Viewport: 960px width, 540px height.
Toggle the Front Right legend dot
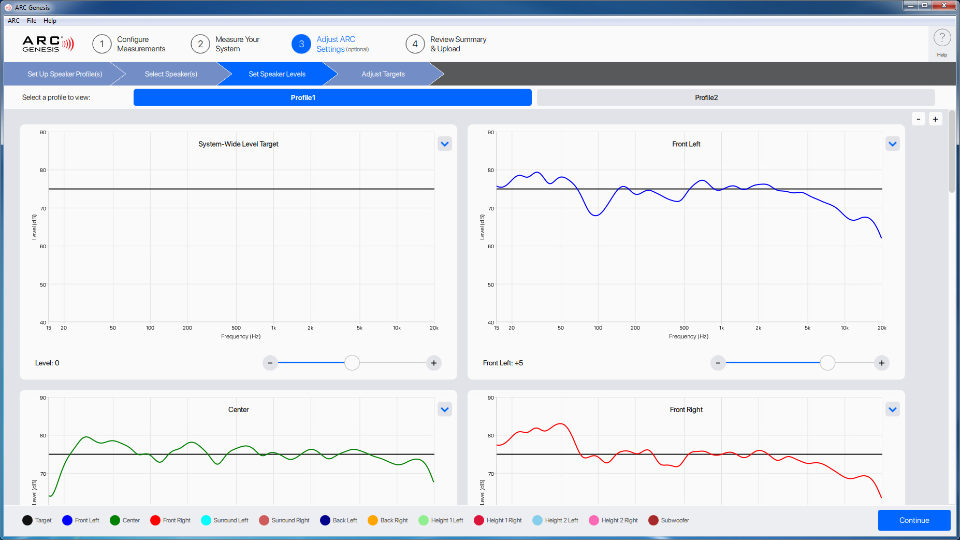point(155,520)
